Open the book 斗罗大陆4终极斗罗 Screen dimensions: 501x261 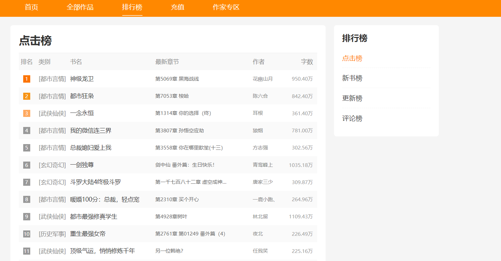tap(95, 182)
